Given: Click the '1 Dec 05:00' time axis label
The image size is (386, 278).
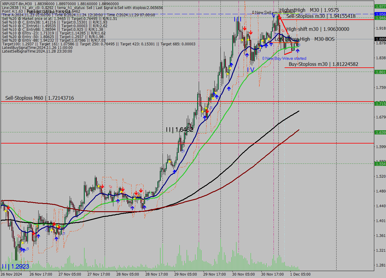Looking at the screenshot, I should [x=300, y=274].
